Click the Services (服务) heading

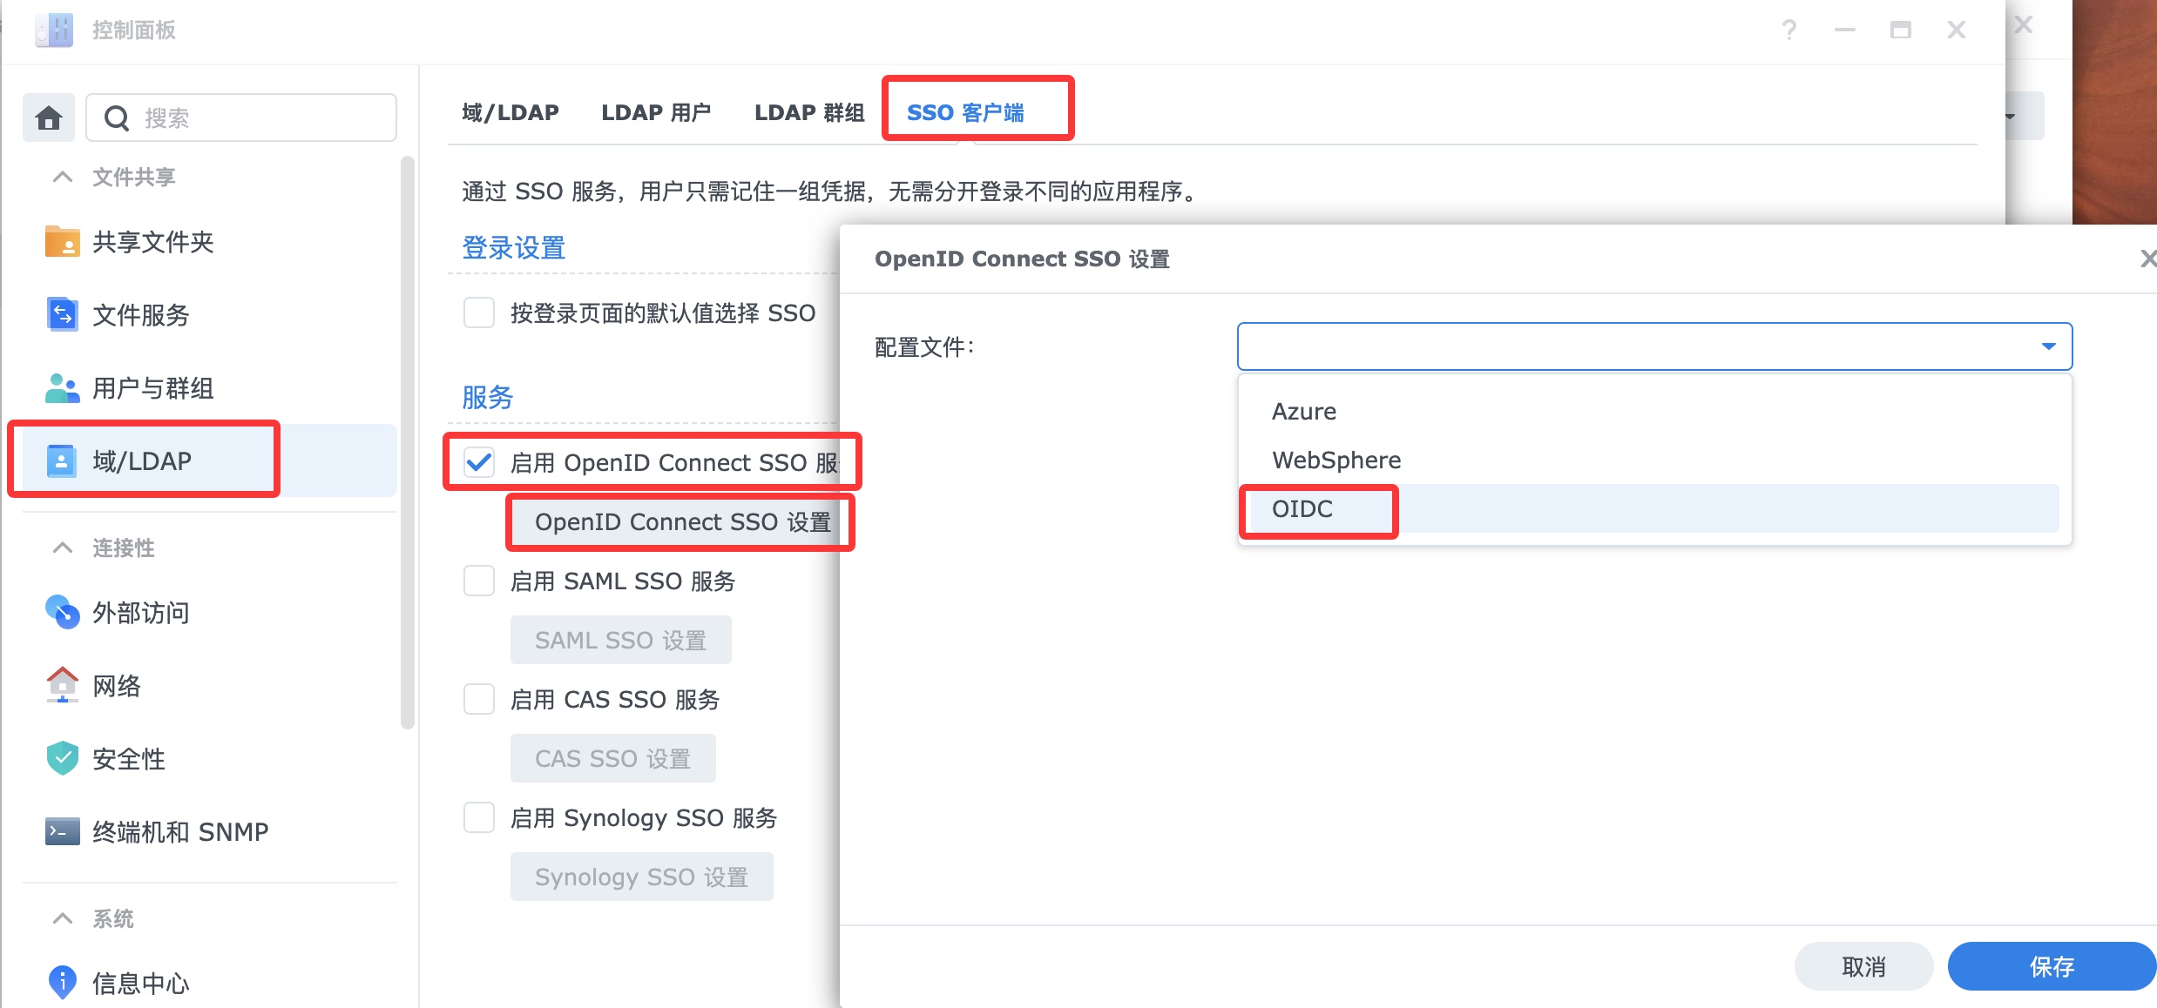pyautogui.click(x=487, y=398)
